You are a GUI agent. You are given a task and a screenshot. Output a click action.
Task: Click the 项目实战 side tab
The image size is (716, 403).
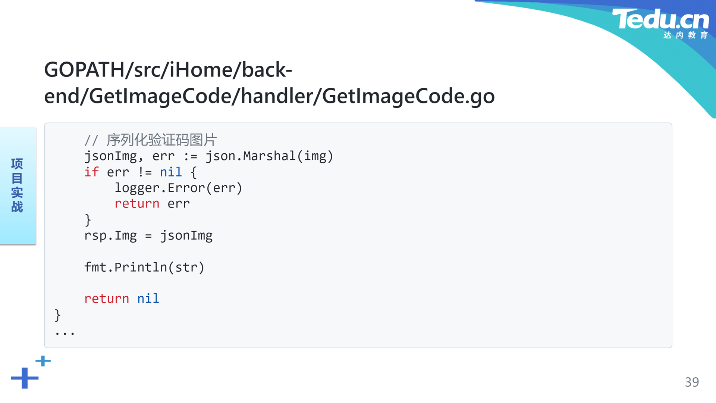coord(18,185)
